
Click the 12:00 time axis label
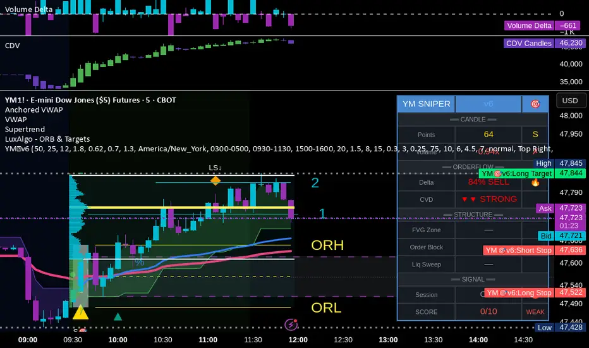pyautogui.click(x=298, y=340)
